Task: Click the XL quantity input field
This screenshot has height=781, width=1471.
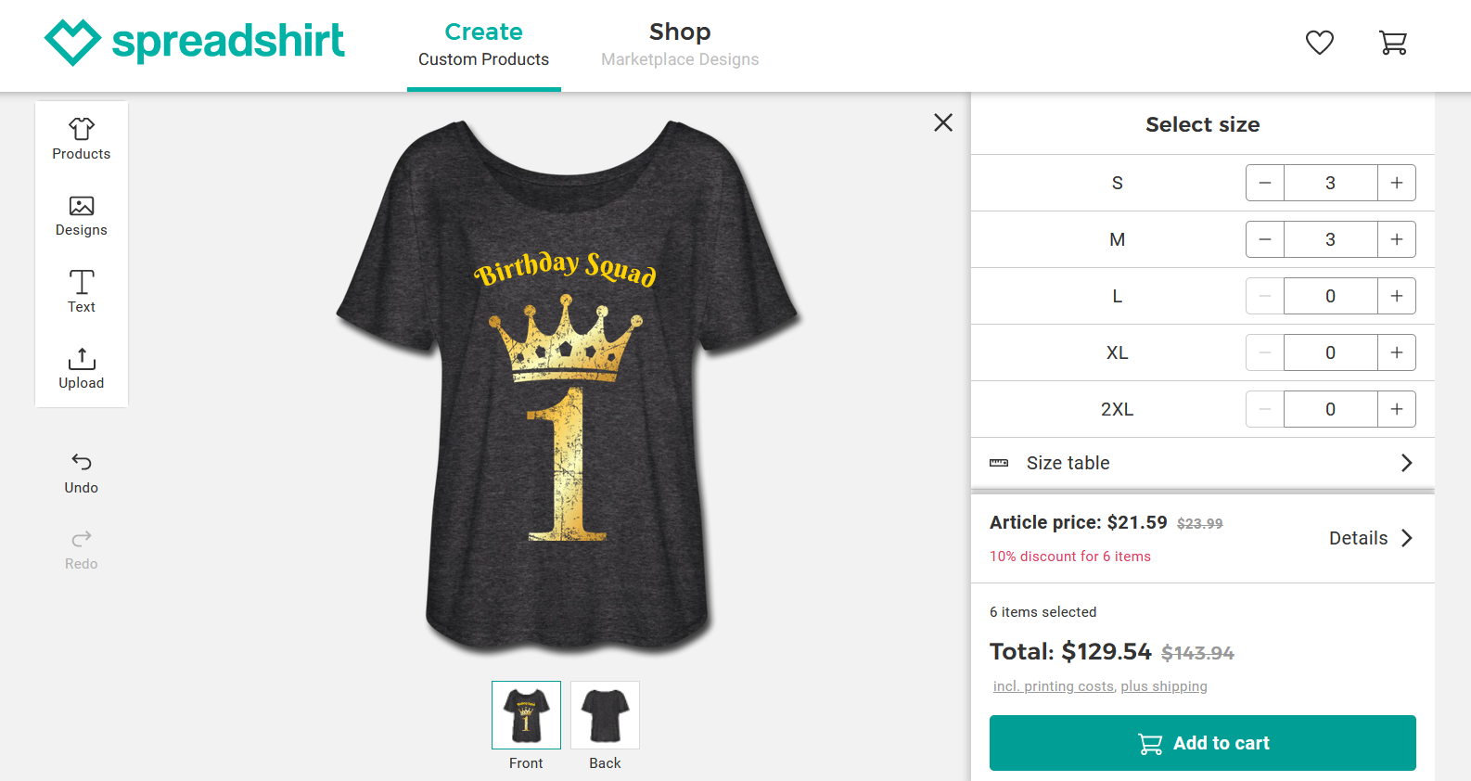Action: (1330, 352)
